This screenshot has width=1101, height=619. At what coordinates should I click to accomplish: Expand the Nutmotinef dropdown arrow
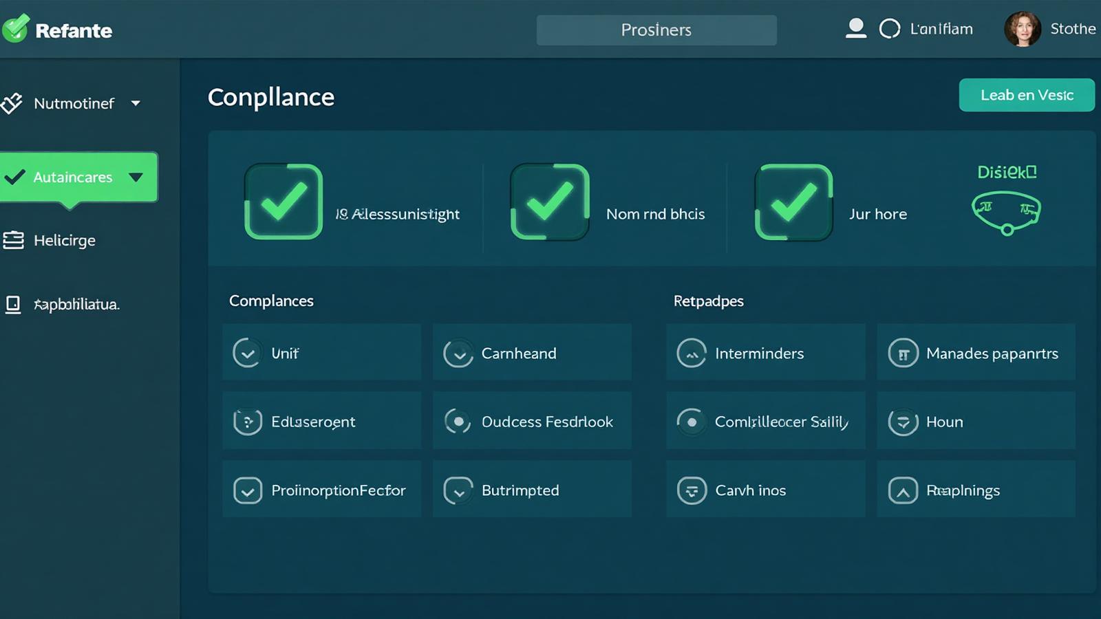[x=136, y=103]
